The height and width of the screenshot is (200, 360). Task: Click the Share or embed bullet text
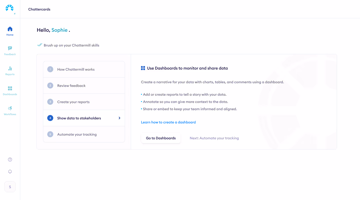[x=190, y=109]
